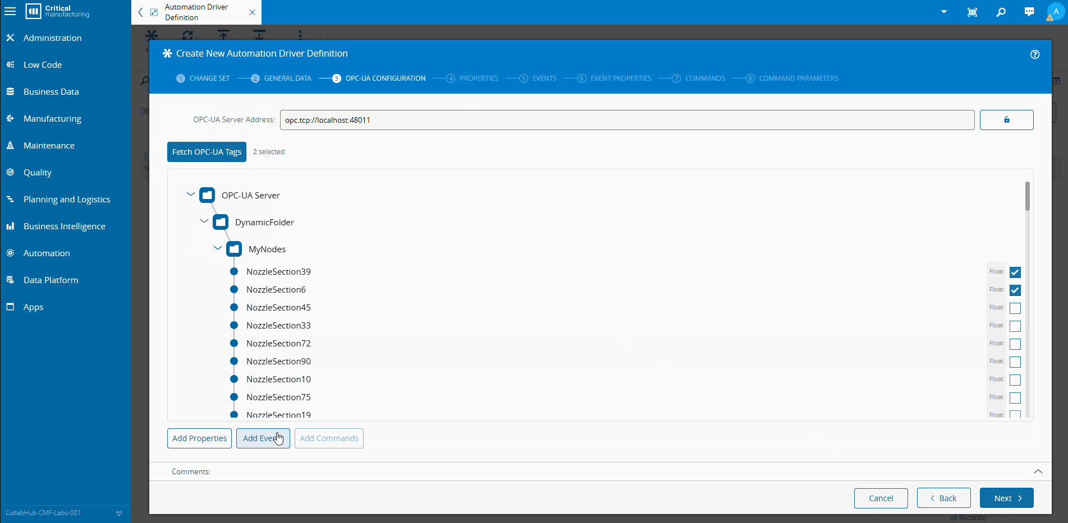The width and height of the screenshot is (1068, 523).
Task: Click the Critical Manufacturing logo
Action: [x=58, y=11]
